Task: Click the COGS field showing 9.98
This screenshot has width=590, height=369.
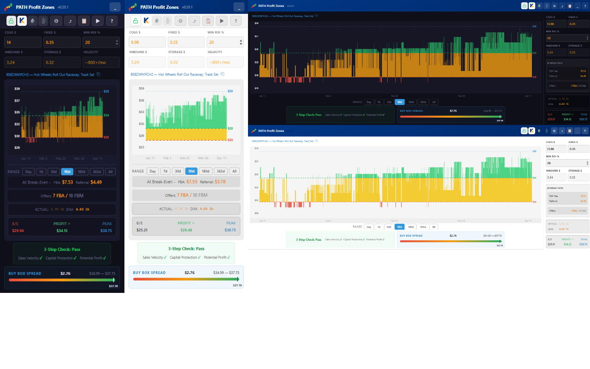Action: (147, 42)
